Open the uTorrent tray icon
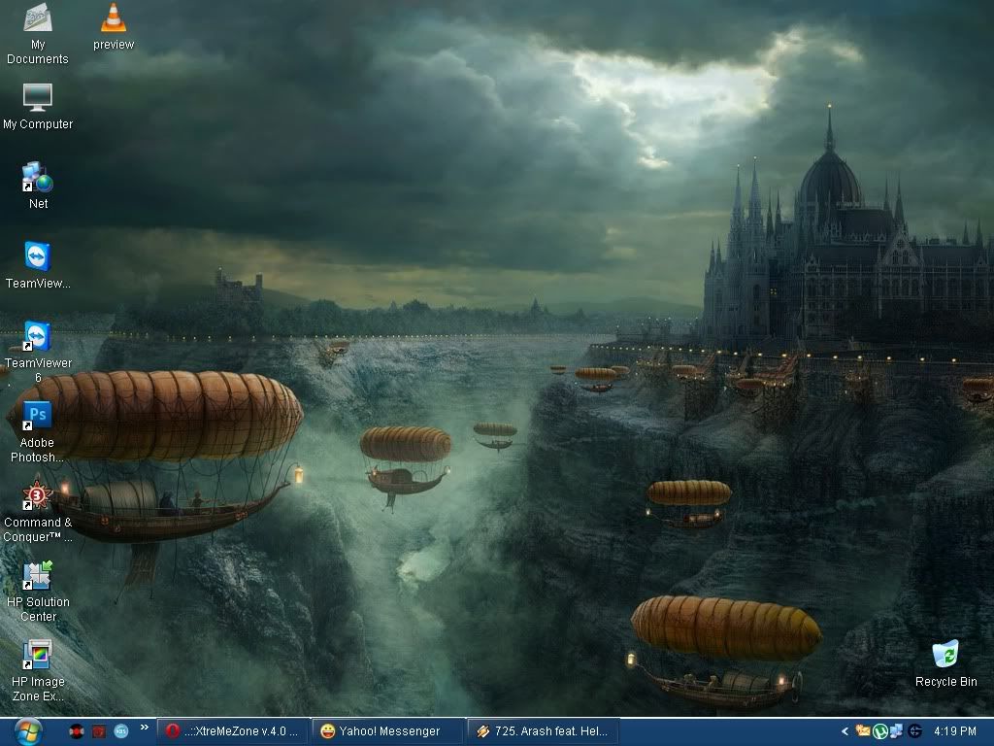994x746 pixels. pos(879,731)
